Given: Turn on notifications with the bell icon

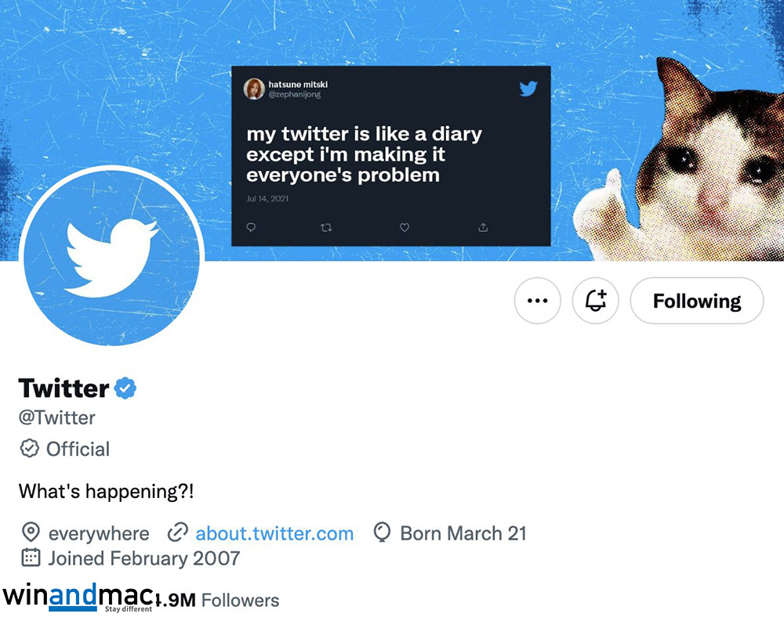Looking at the screenshot, I should pos(595,301).
